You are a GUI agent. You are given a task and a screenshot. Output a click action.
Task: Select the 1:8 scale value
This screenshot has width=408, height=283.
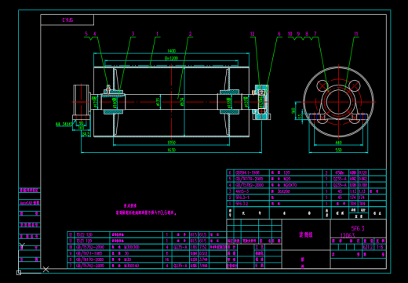coord(380,247)
